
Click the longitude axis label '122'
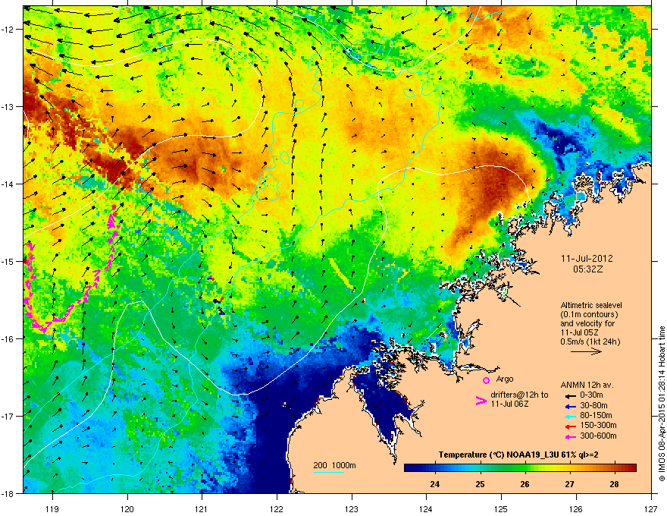pyautogui.click(x=277, y=509)
